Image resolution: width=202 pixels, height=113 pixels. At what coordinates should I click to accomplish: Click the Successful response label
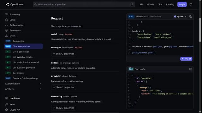coord(140,69)
